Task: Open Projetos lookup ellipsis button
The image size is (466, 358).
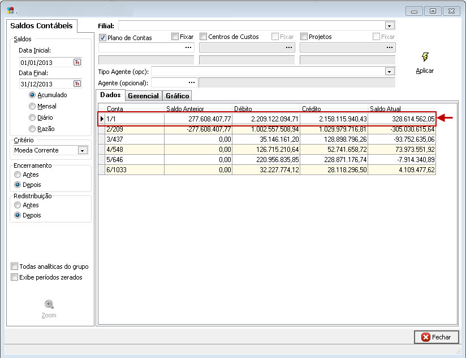Action: 390,48
